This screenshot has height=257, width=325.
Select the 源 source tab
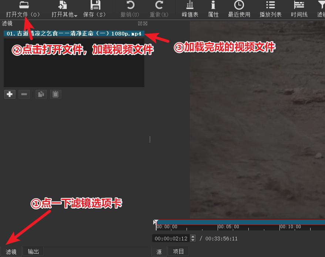point(158,251)
